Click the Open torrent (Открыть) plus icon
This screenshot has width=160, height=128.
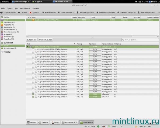tap(19, 12)
